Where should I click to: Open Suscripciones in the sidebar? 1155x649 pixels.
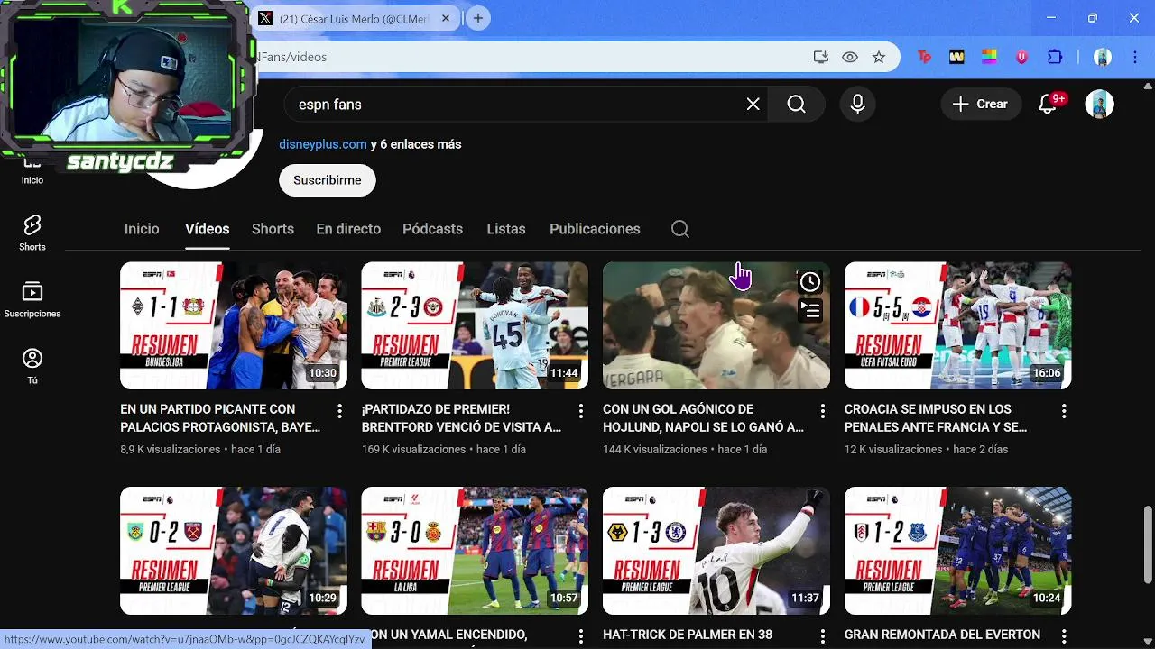[32, 300]
